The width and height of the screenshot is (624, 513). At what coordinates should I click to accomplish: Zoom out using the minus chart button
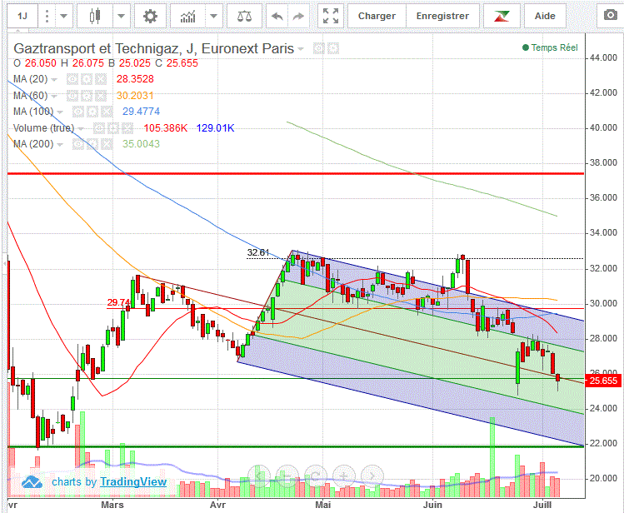pos(287,476)
